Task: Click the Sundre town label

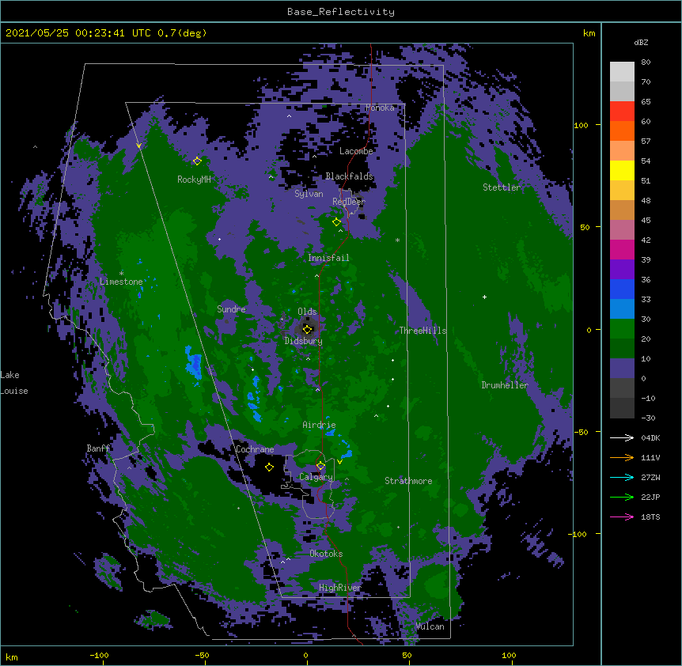Action: pyautogui.click(x=231, y=309)
